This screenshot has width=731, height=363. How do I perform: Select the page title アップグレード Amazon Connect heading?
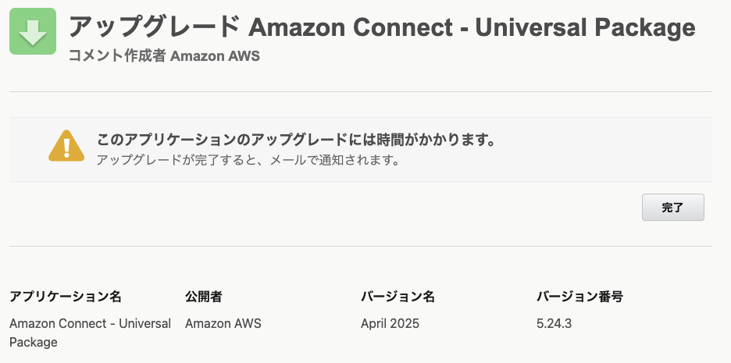tap(382, 27)
